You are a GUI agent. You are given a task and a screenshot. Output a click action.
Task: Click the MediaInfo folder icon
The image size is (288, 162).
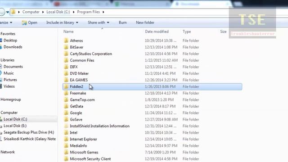tap(66, 146)
